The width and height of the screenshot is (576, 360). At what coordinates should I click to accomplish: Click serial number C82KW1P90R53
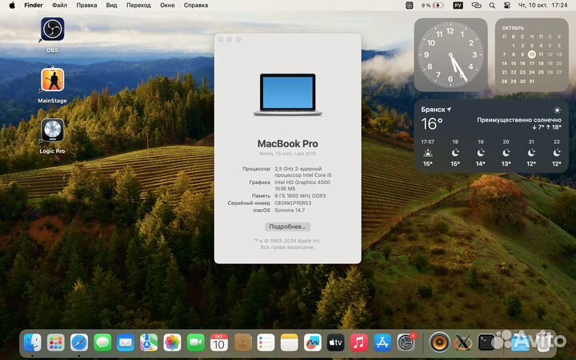tap(293, 202)
